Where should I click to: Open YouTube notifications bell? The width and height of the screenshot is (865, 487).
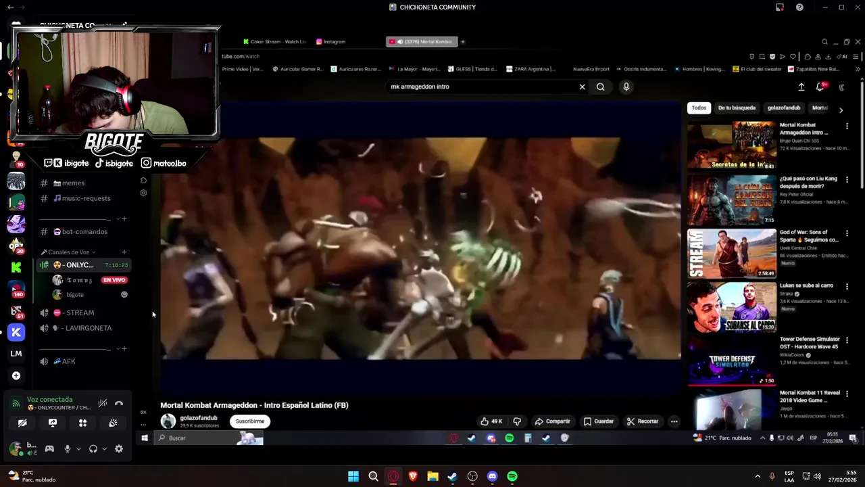(x=820, y=87)
